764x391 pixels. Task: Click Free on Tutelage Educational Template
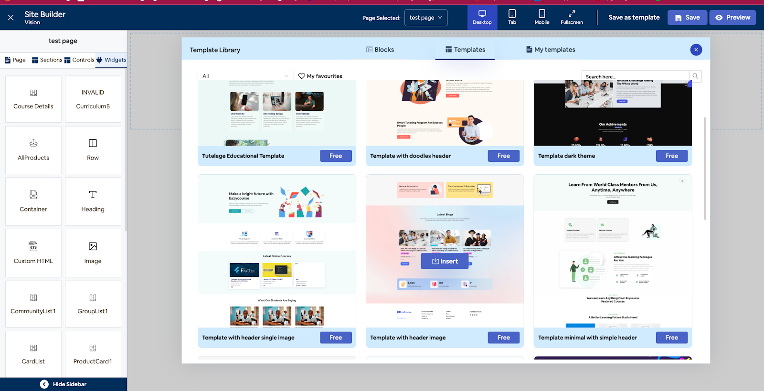point(336,156)
